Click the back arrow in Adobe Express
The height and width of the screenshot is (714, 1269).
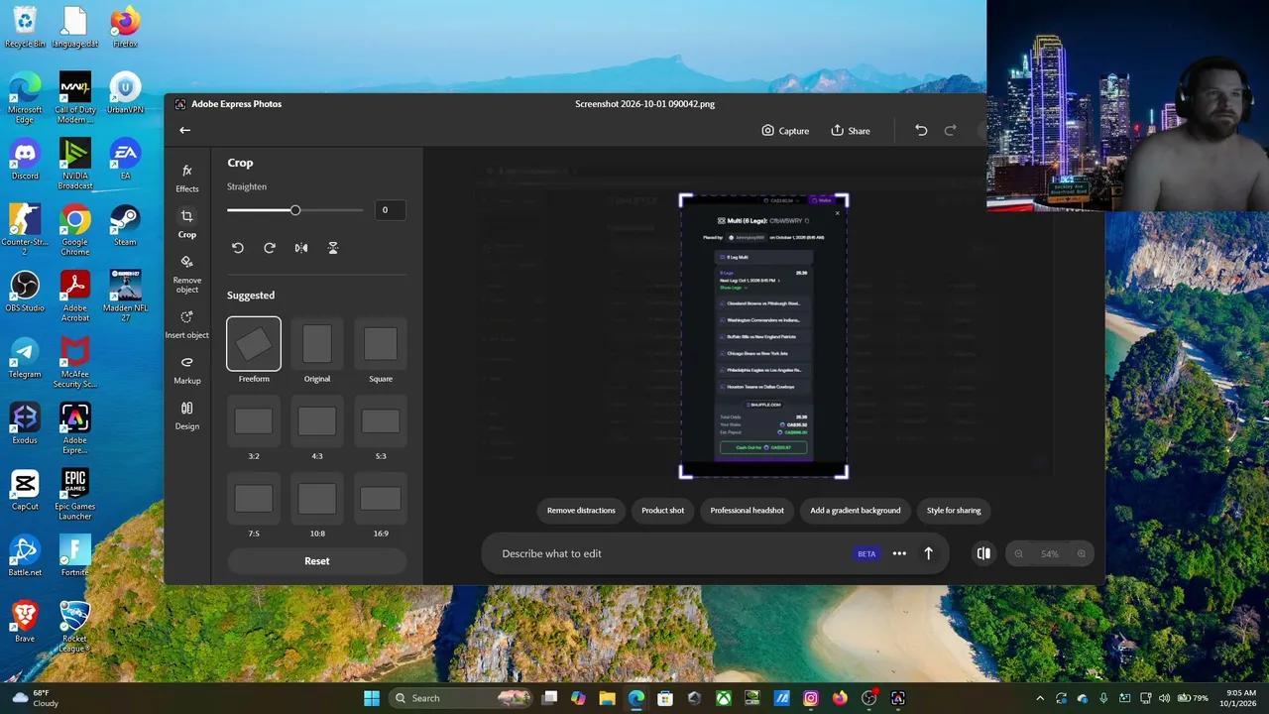[x=184, y=130]
